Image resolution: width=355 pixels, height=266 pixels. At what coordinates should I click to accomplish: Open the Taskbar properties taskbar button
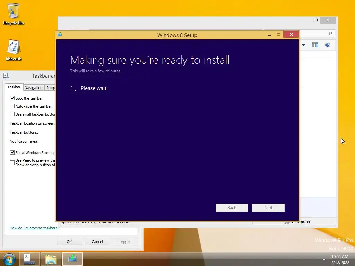[x=29, y=259]
